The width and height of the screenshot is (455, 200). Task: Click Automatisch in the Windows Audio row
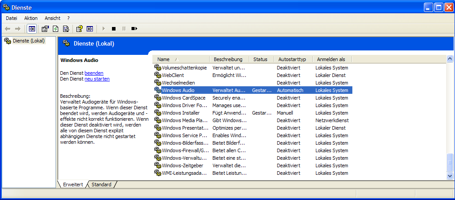[x=290, y=90]
